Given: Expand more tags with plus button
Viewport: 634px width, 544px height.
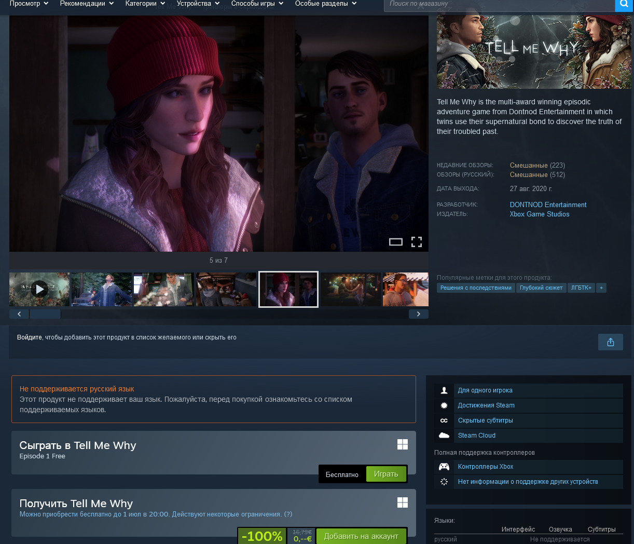Looking at the screenshot, I should (601, 288).
